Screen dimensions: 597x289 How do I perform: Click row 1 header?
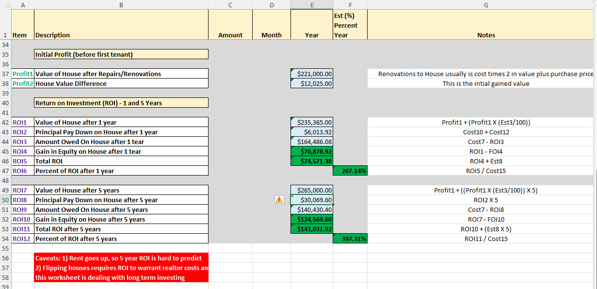tap(5, 35)
